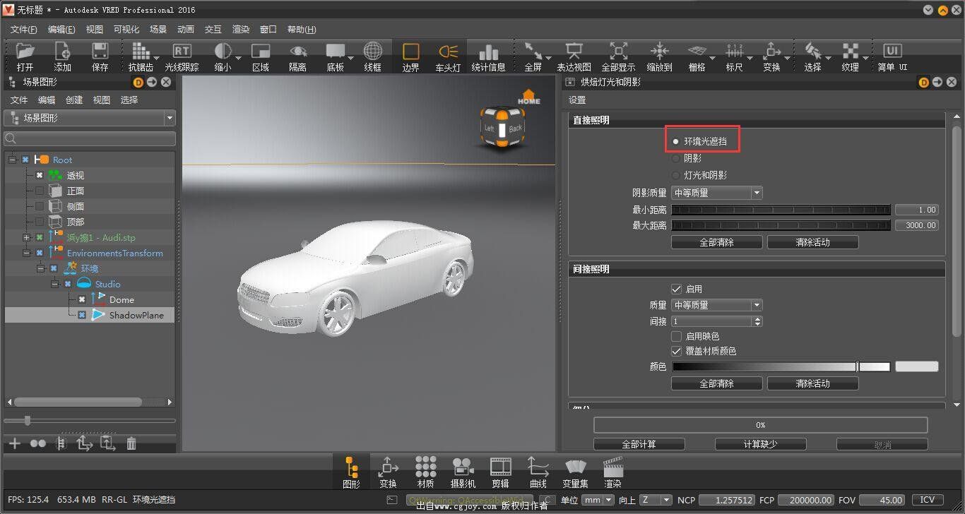Open 变量集 variant sets bottom icon
Image resolution: width=965 pixels, height=514 pixels.
coord(575,467)
